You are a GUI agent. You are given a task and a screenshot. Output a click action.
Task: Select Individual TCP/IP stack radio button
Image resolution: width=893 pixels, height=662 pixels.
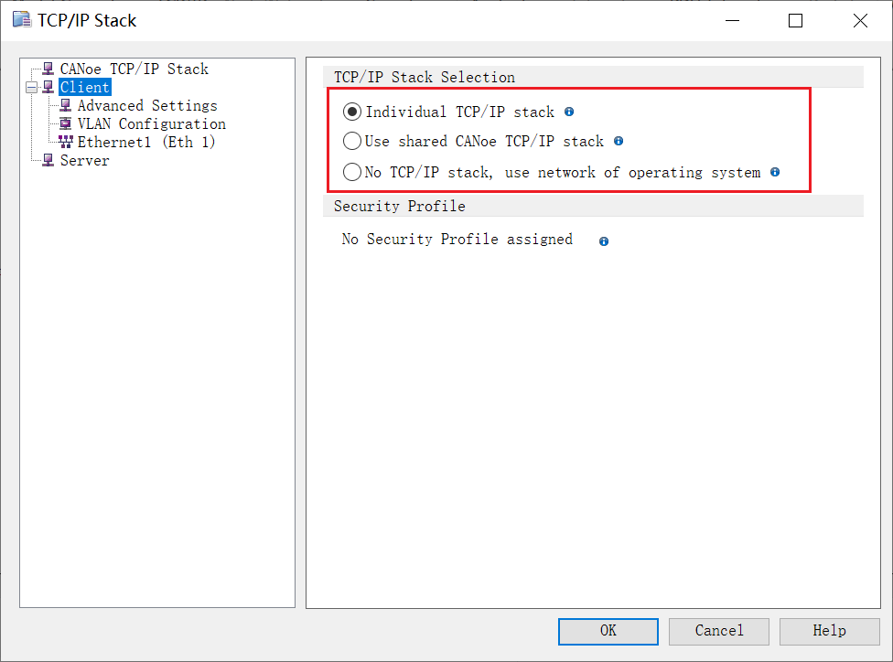pyautogui.click(x=352, y=112)
